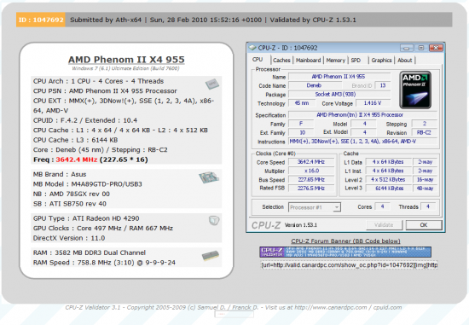
Task: Click the Level 3 value 6144 KBytes
Action: 388,189
